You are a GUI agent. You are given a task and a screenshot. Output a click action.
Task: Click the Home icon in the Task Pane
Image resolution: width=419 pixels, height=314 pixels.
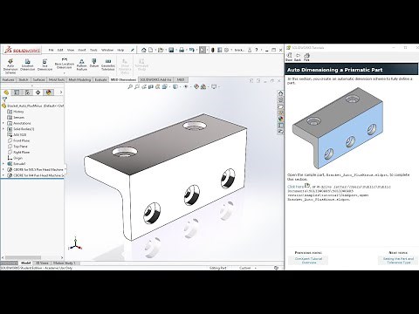coord(280,93)
